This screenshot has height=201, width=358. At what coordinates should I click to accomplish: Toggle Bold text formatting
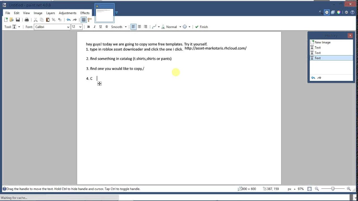tap(88, 27)
